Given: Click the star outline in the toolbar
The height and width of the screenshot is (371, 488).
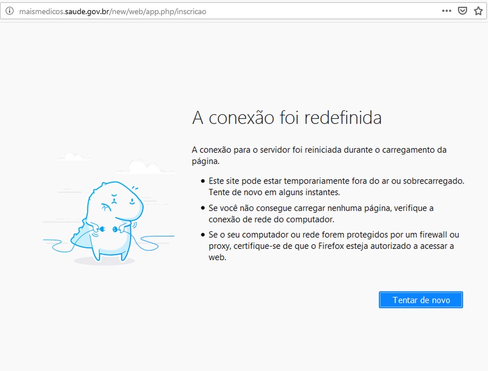Looking at the screenshot, I should [478, 10].
